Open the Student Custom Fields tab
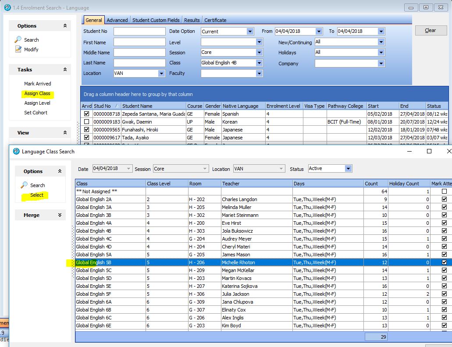 click(x=156, y=20)
